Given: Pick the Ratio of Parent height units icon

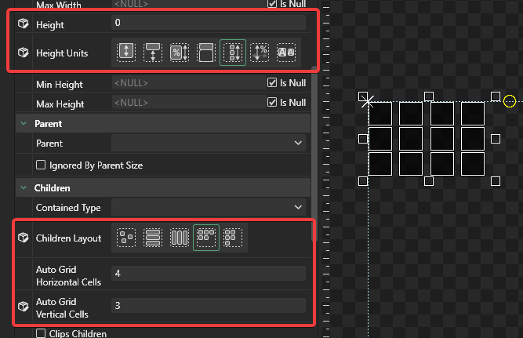Looking at the screenshot, I should 206,53.
